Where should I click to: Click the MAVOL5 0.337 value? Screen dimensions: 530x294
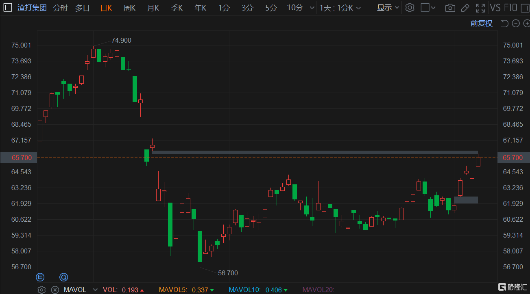200,290
